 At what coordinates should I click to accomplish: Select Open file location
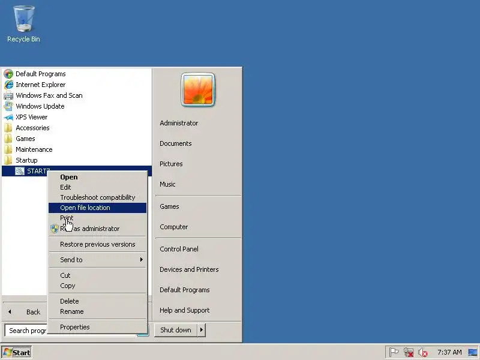tap(97, 208)
